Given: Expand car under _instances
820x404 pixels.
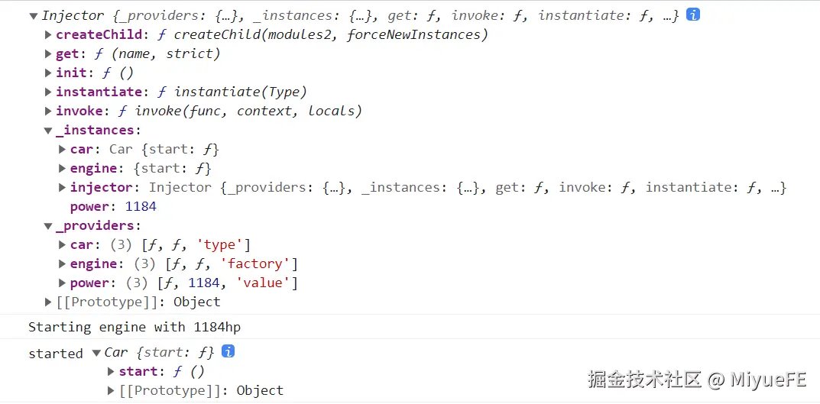Looking at the screenshot, I should click(x=63, y=149).
